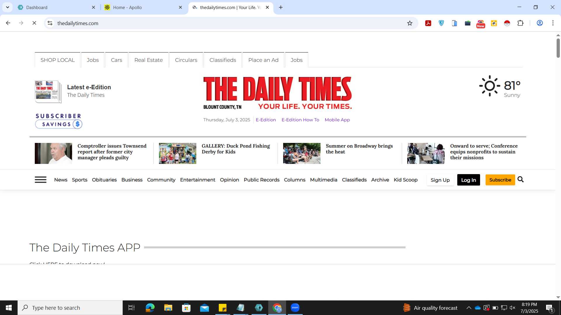The width and height of the screenshot is (561, 315).
Task: Unmute with the system tray volume icon
Action: point(512,308)
